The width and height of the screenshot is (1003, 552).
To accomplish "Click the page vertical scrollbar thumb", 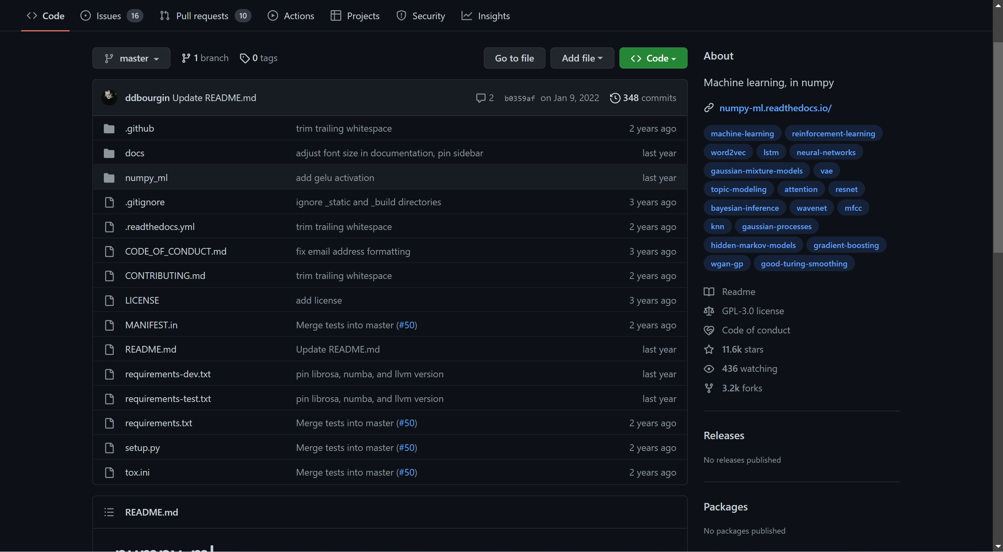I will pos(998,147).
